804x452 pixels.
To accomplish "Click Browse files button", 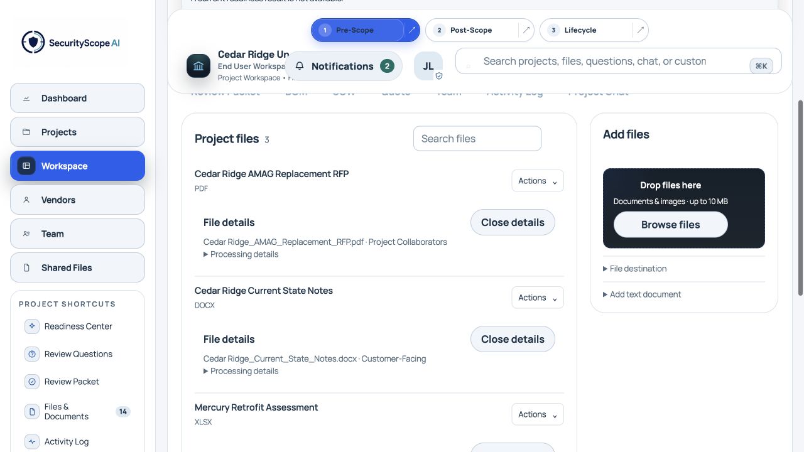I will pyautogui.click(x=671, y=225).
